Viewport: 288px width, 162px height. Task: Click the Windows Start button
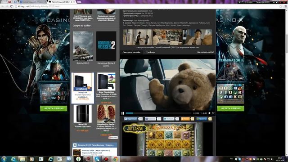[x=4, y=159]
